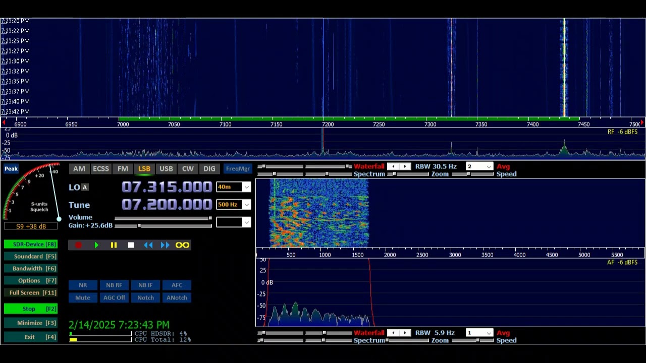
Task: Adjust the Volume slider
Action: (x=163, y=218)
